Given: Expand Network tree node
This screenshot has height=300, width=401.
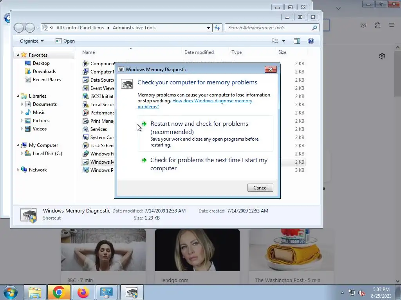Looking at the screenshot, I should 18,170.
